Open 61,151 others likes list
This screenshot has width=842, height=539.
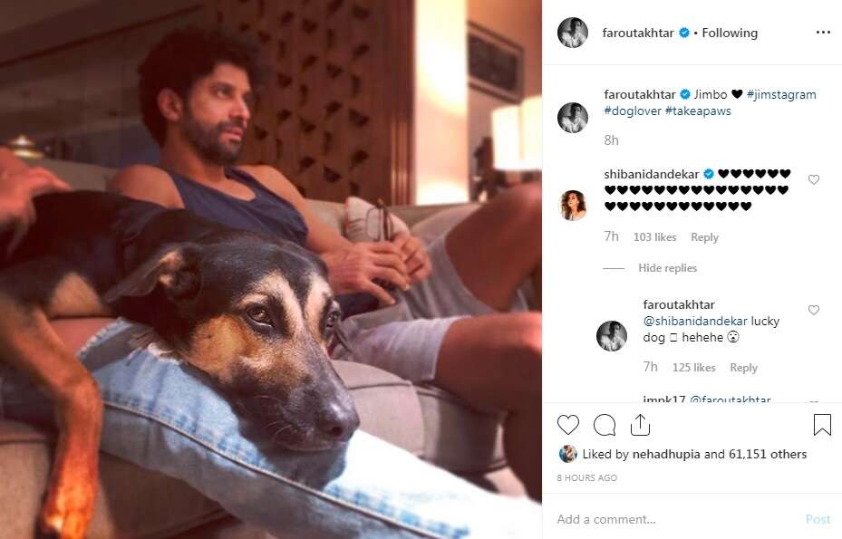pos(768,454)
